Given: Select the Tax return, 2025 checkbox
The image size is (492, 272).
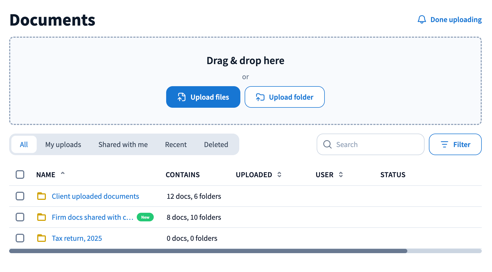Looking at the screenshot, I should pos(20,238).
